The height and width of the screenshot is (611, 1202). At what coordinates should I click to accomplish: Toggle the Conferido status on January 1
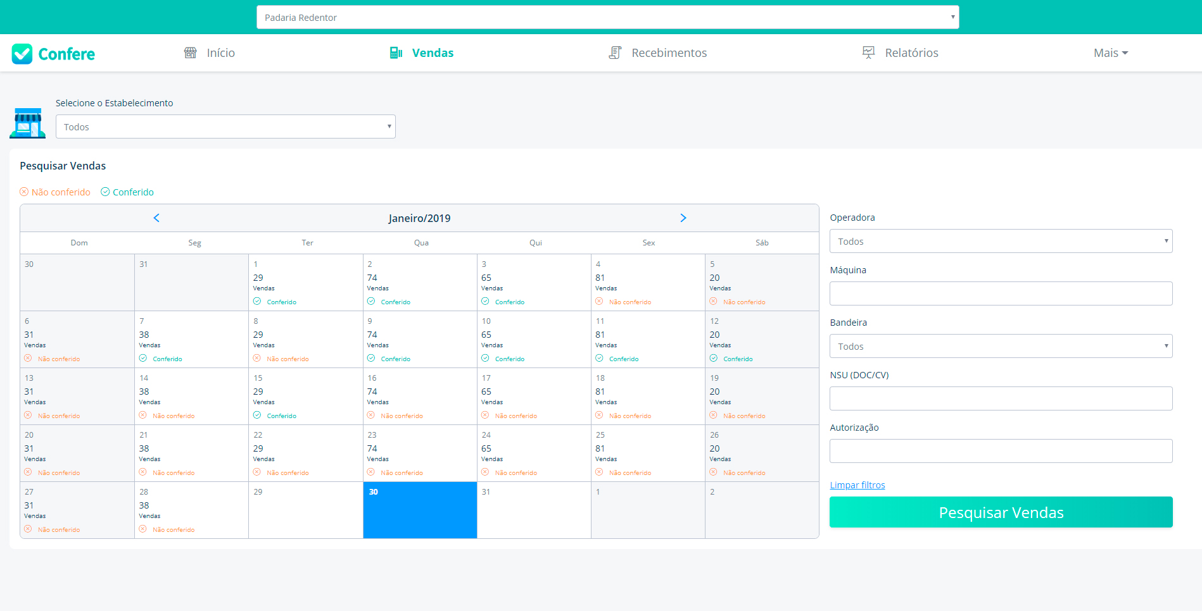click(275, 302)
